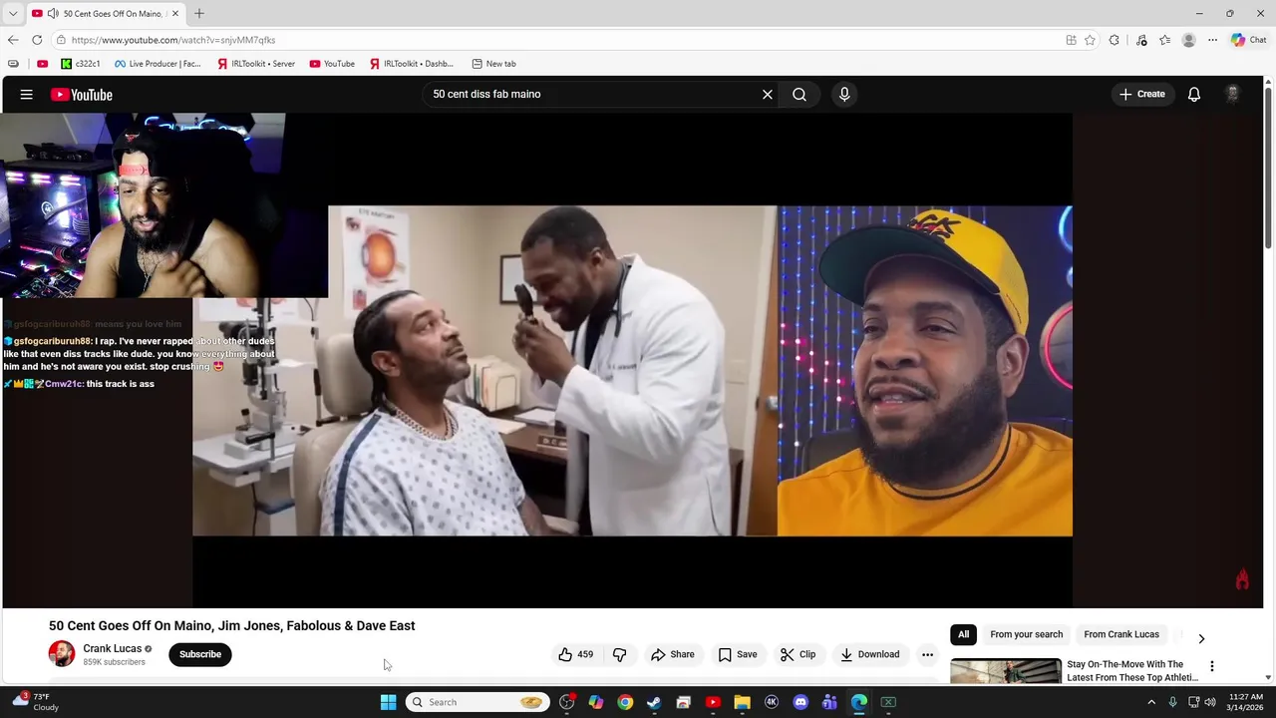The width and height of the screenshot is (1276, 718).
Task: Click the taskbar Search box
Action: coord(478,702)
